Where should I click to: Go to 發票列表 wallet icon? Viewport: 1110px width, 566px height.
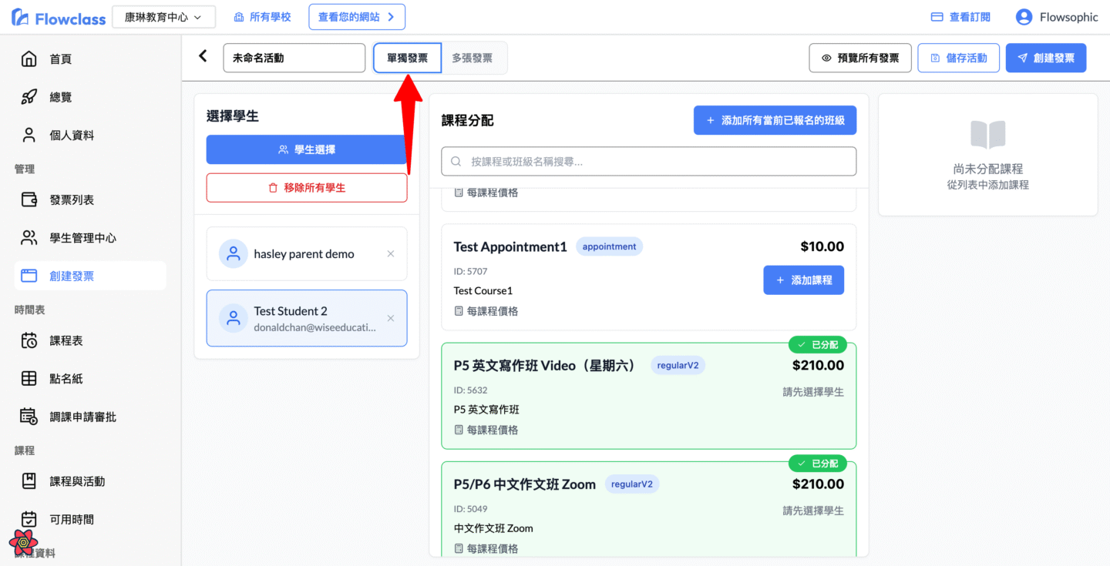pos(29,200)
